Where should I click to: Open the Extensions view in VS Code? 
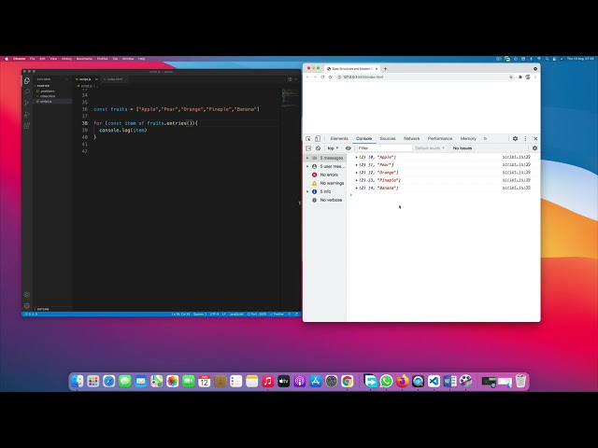pos(27,125)
